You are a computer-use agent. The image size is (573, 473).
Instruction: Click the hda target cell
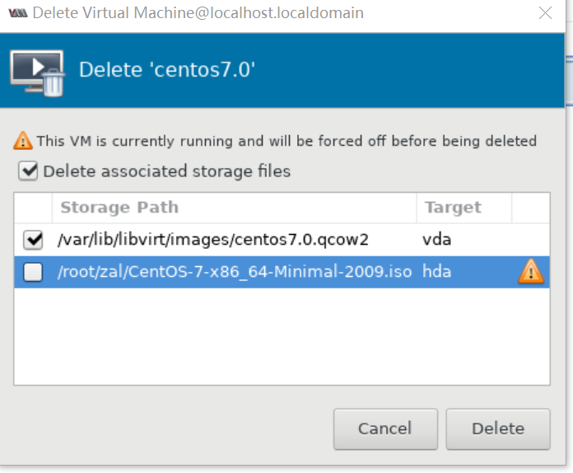coord(436,272)
